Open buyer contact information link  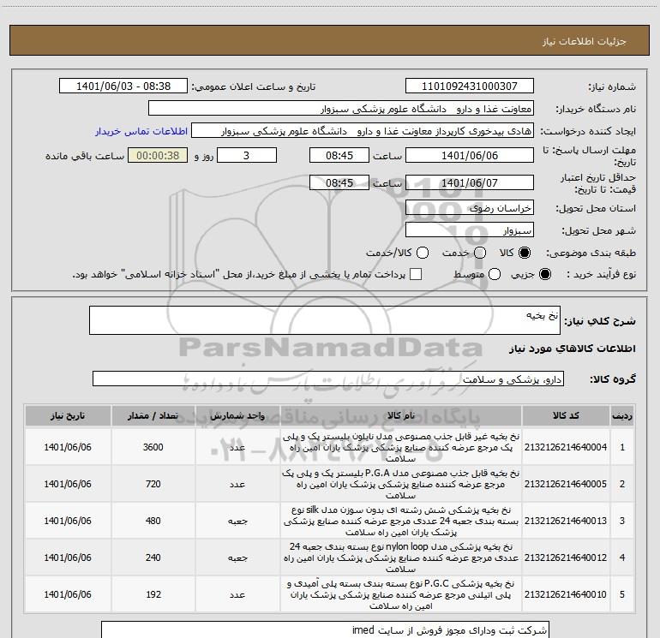[141, 131]
